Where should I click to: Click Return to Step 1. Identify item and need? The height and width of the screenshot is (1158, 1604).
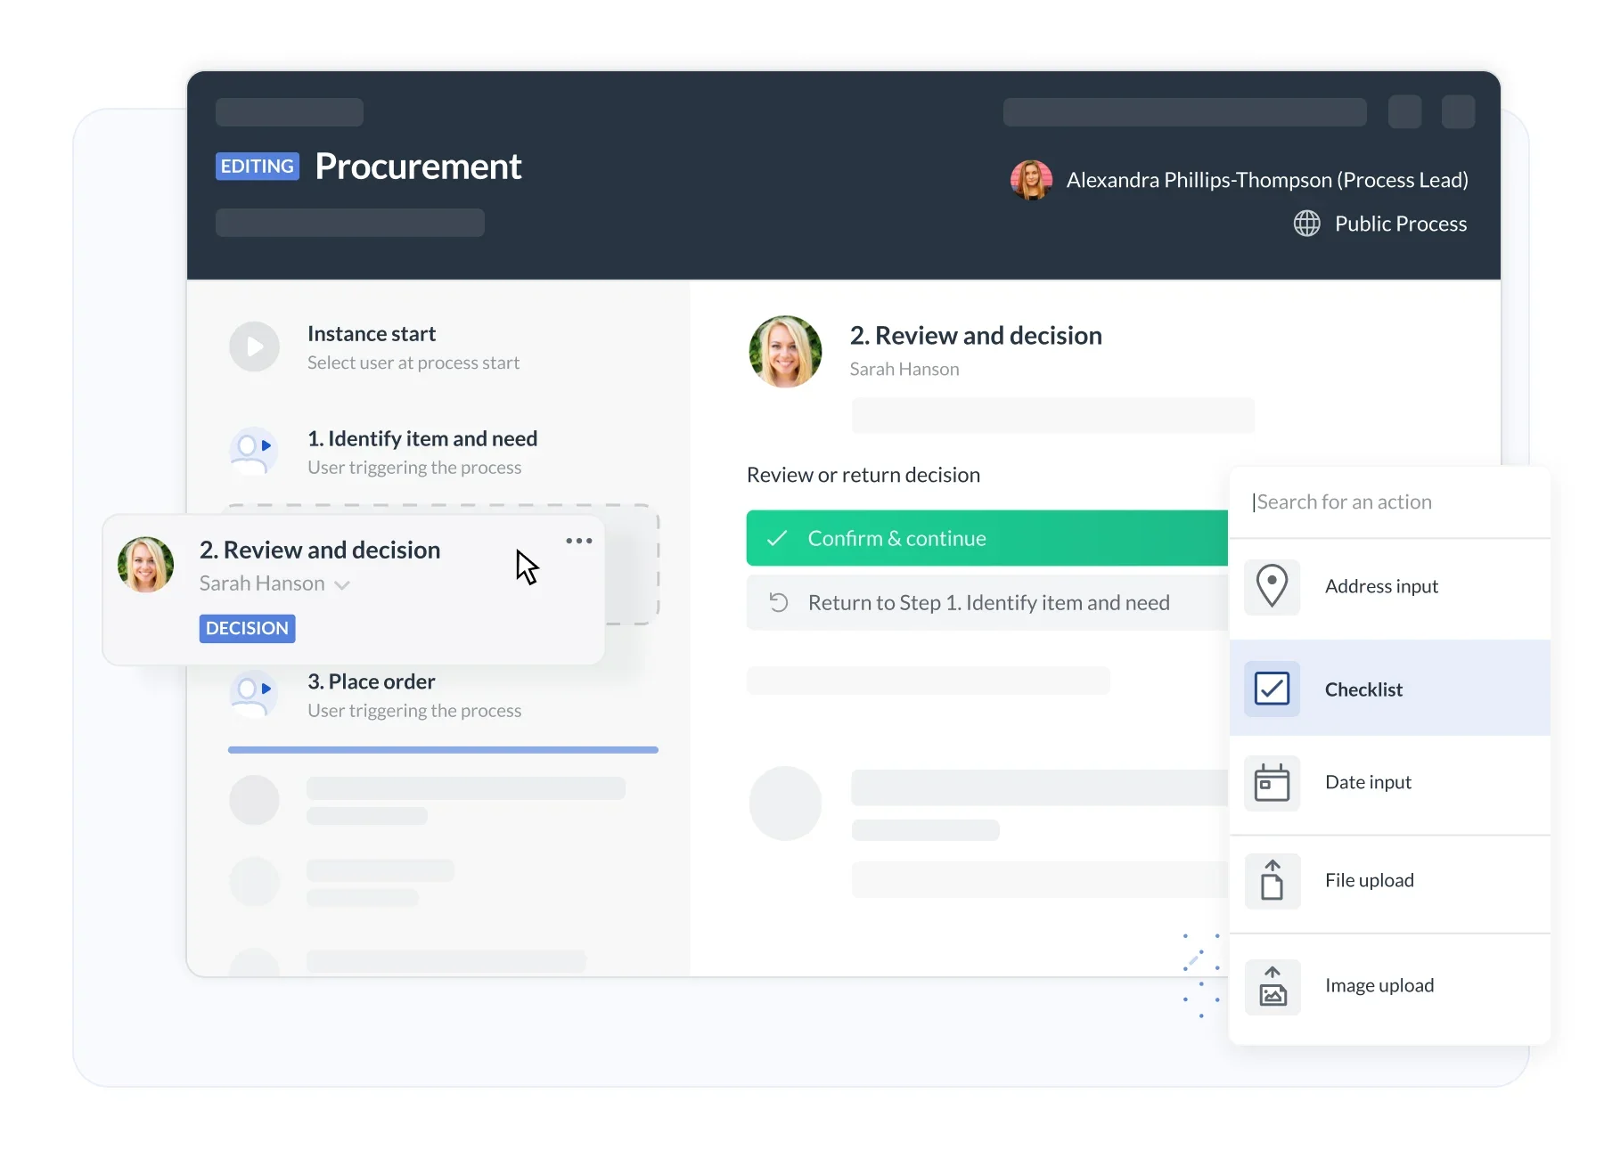[x=987, y=603]
